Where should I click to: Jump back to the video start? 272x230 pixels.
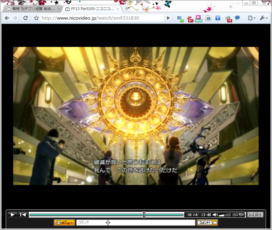tap(23, 215)
